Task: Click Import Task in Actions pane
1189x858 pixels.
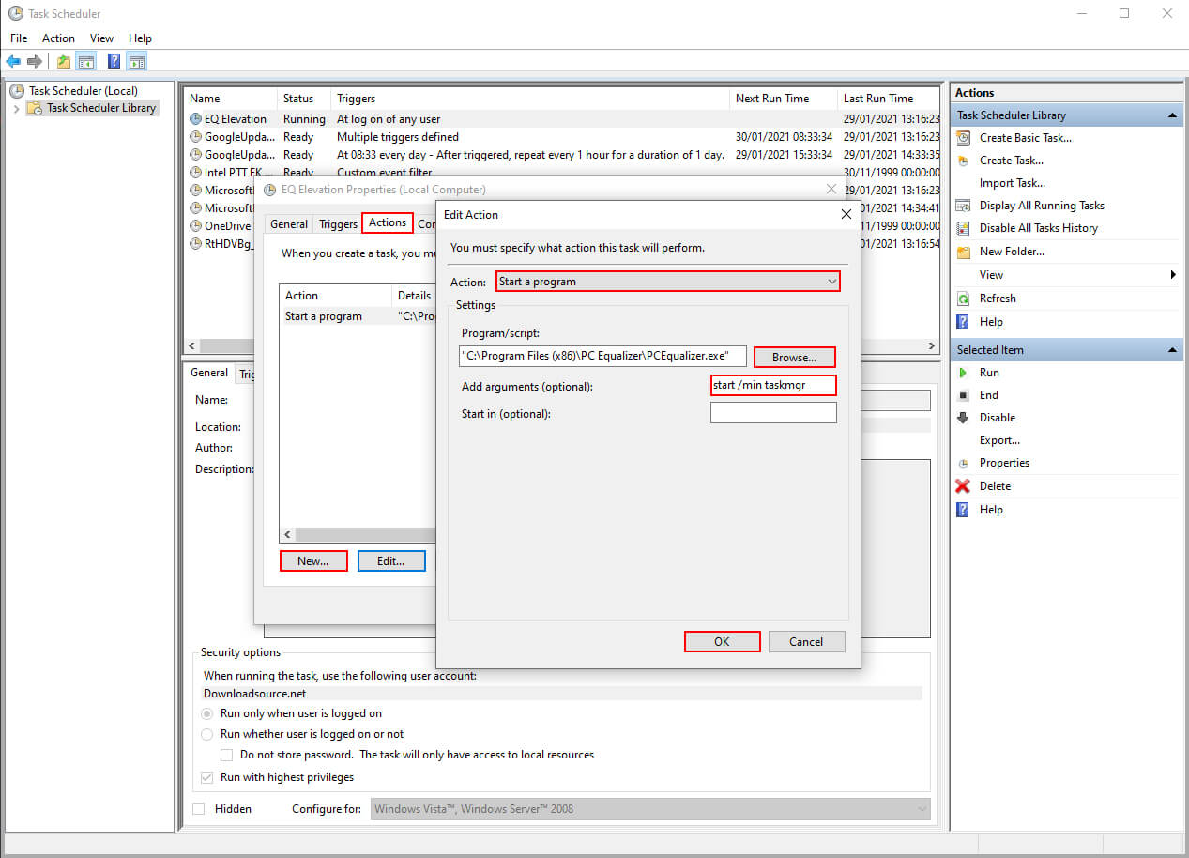Action: click(x=1013, y=183)
